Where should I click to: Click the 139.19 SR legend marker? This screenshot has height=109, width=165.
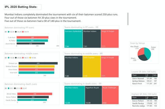point(22,32)
